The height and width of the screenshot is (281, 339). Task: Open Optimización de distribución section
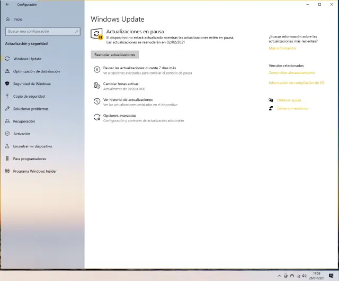[36, 71]
